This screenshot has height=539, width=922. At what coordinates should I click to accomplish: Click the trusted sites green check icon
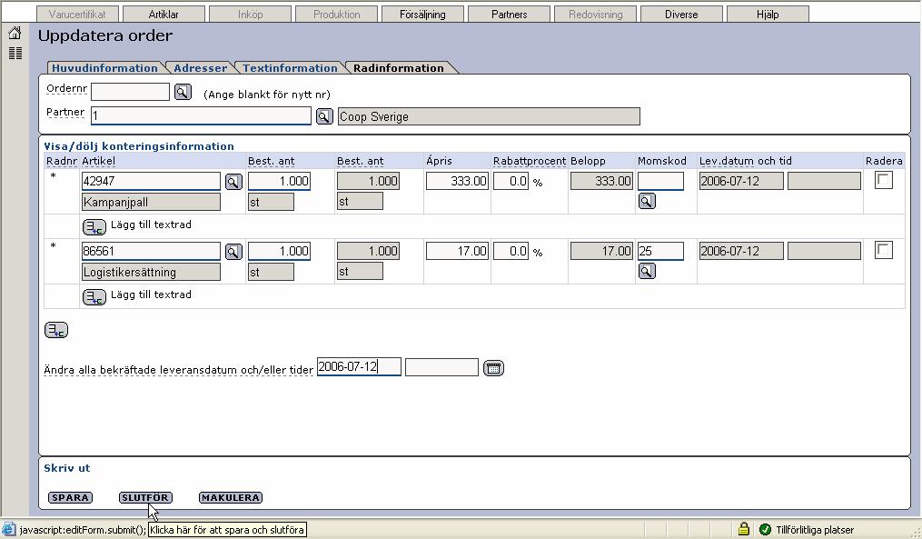765,530
